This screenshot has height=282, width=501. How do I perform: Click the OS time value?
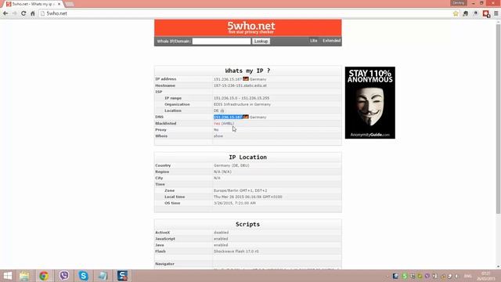click(x=235, y=203)
